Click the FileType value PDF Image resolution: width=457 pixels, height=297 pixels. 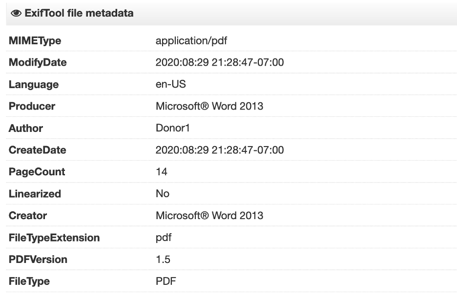(166, 281)
